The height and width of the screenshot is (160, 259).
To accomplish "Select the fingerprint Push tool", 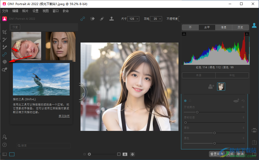I will [x=5, y=62].
